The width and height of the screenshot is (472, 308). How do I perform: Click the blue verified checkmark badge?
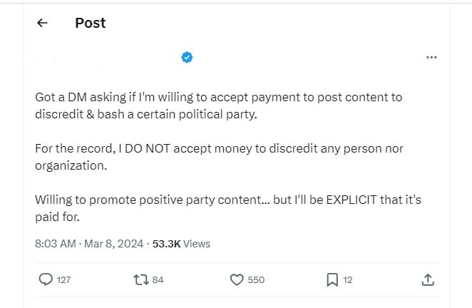[188, 57]
